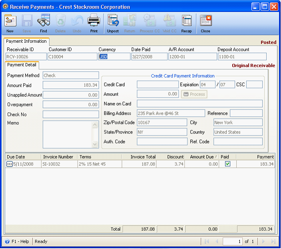Click the Void CC toolbar icon
The width and height of the screenshot is (281, 249).
point(169,21)
